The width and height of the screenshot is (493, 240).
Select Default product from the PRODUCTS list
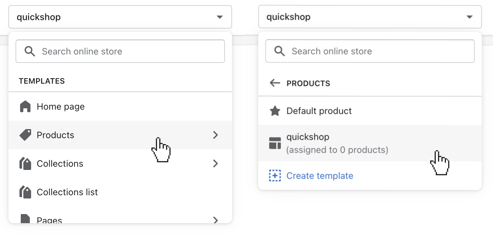click(x=319, y=111)
